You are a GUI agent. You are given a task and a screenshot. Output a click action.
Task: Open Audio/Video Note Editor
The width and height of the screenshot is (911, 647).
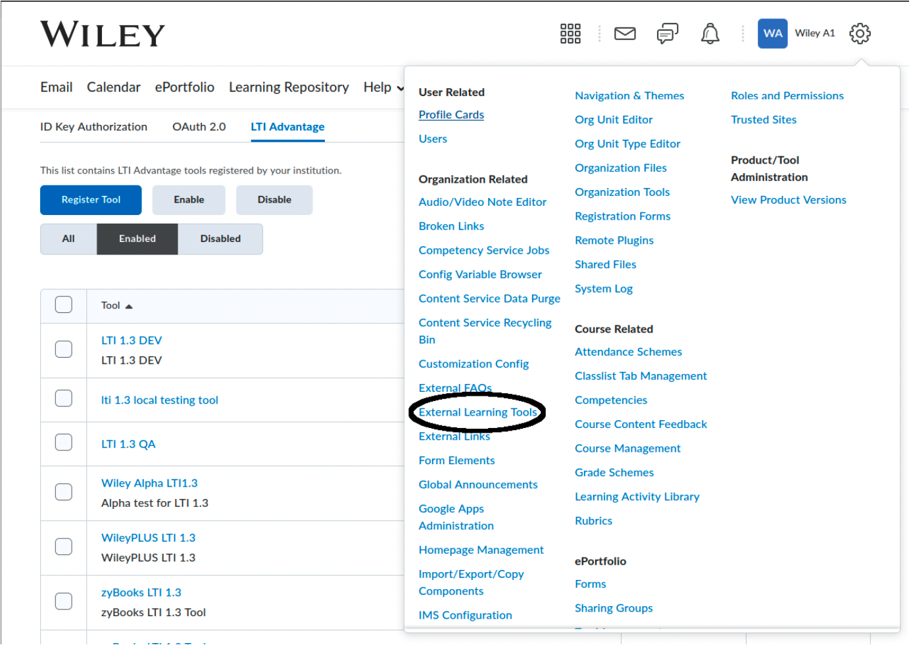tap(483, 203)
